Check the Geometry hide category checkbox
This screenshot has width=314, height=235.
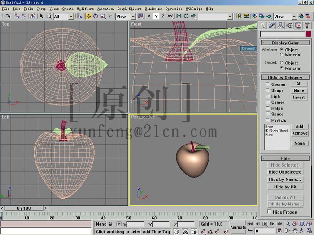pyautogui.click(x=267, y=84)
